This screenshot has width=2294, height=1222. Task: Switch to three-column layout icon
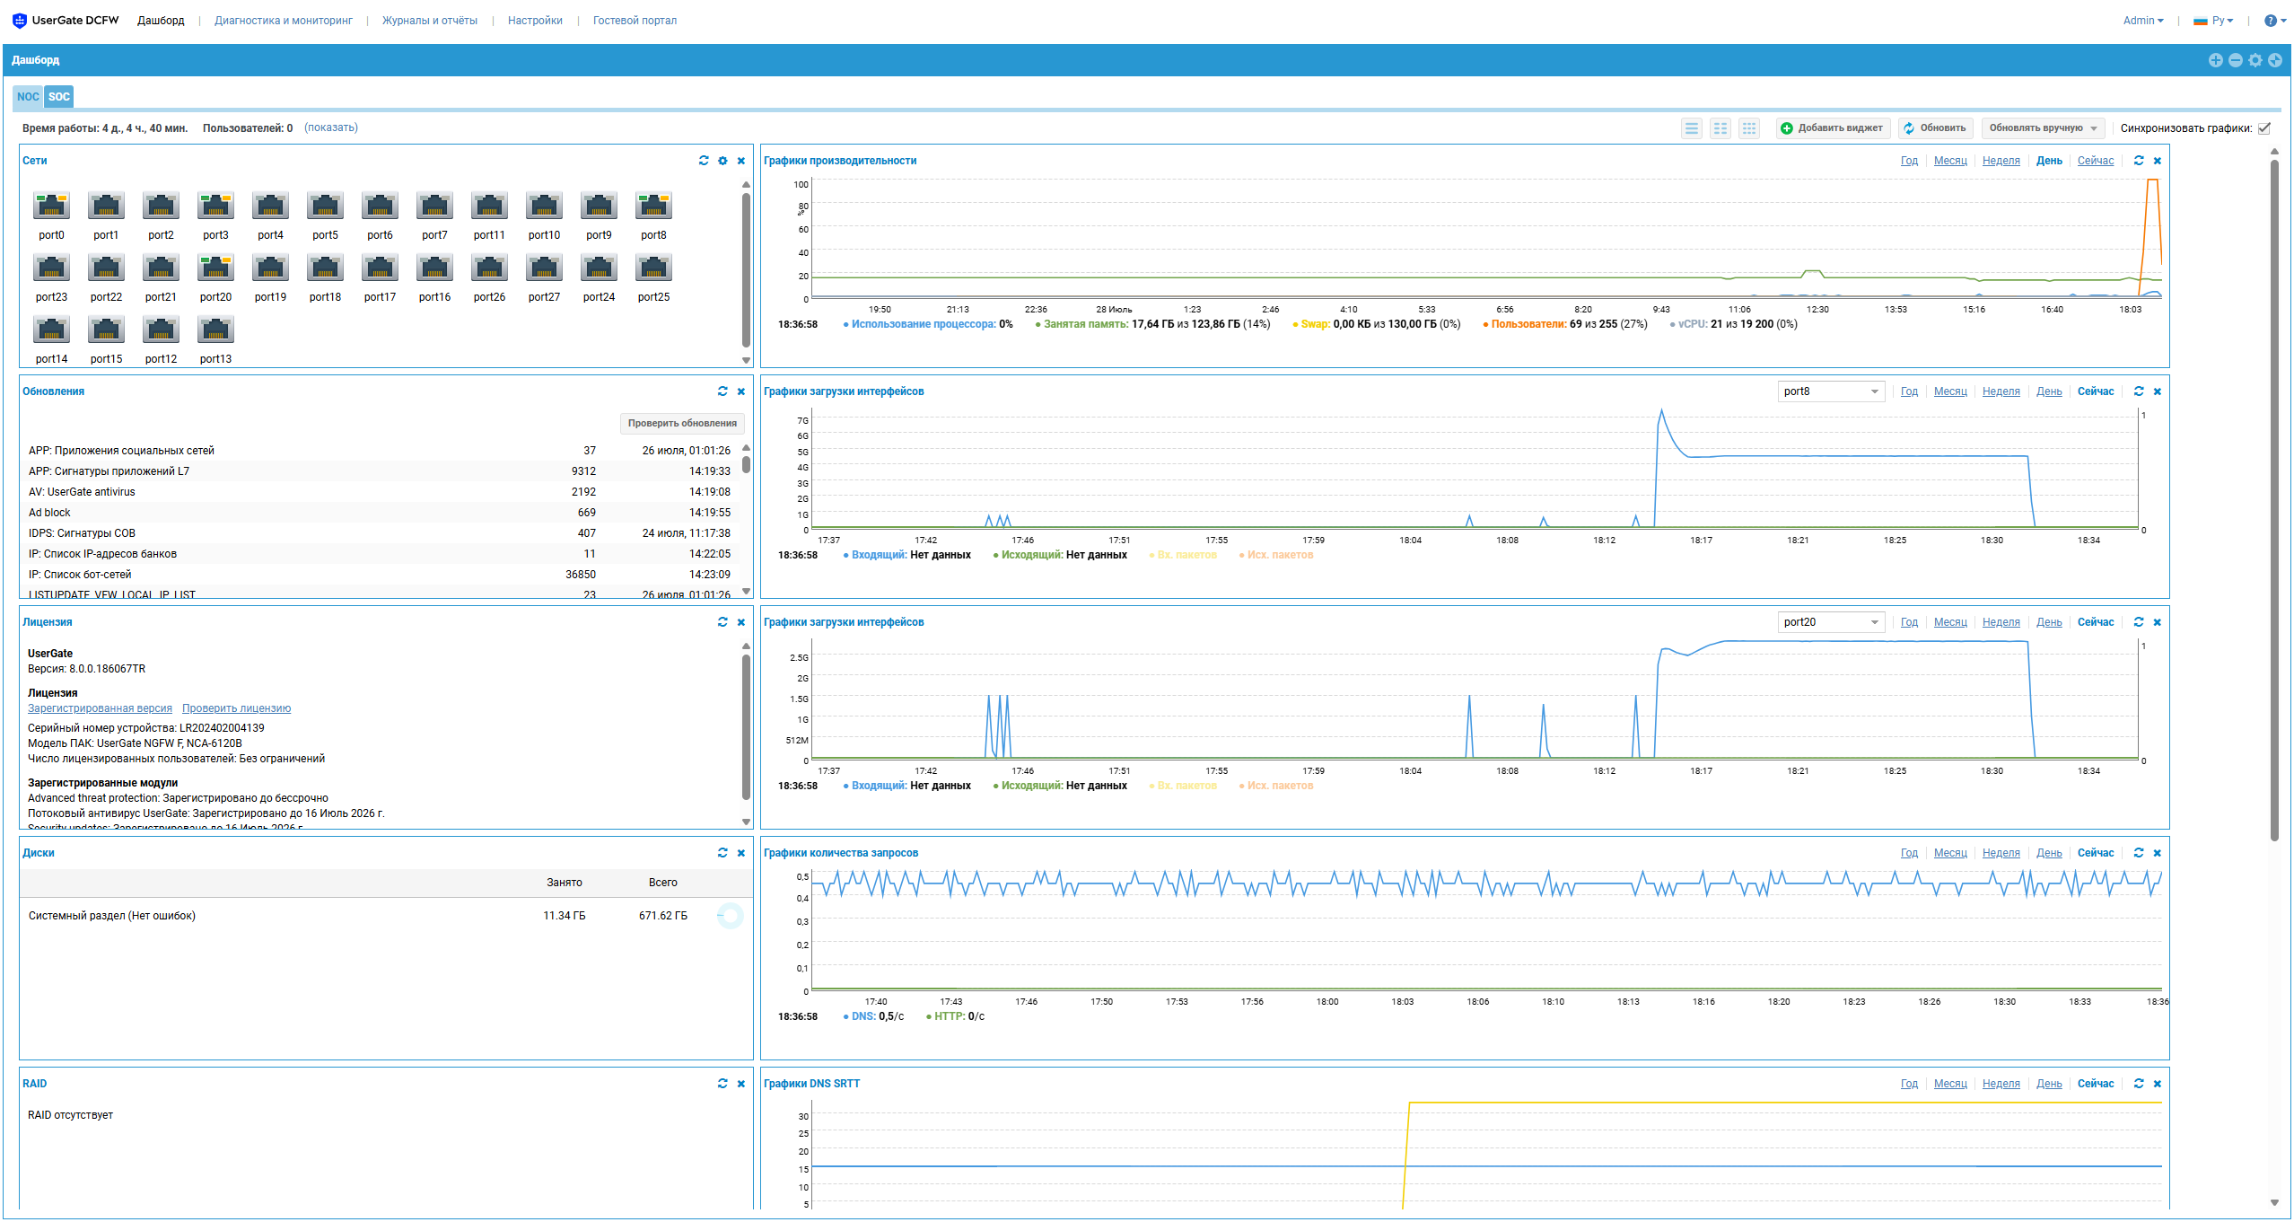pyautogui.click(x=1748, y=128)
